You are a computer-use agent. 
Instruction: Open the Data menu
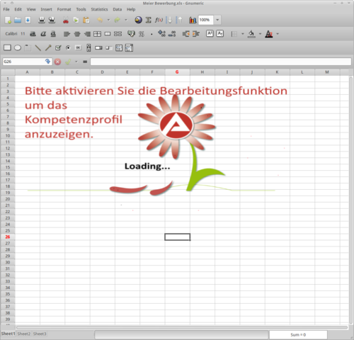[x=118, y=9]
